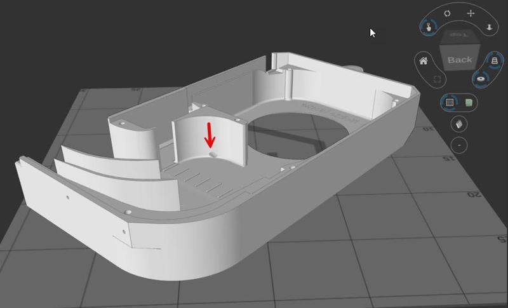This screenshot has height=308, width=508.
Task: Fit the model to view with frame icon
Action: [437, 79]
